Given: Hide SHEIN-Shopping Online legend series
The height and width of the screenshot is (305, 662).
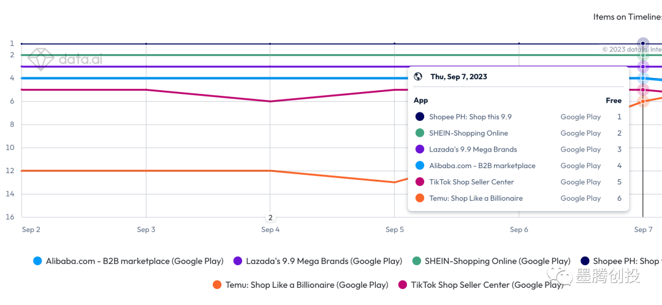Looking at the screenshot, I should pyautogui.click(x=491, y=261).
